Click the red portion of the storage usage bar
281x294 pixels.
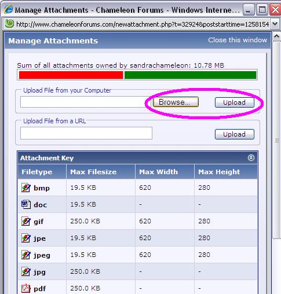[71, 75]
